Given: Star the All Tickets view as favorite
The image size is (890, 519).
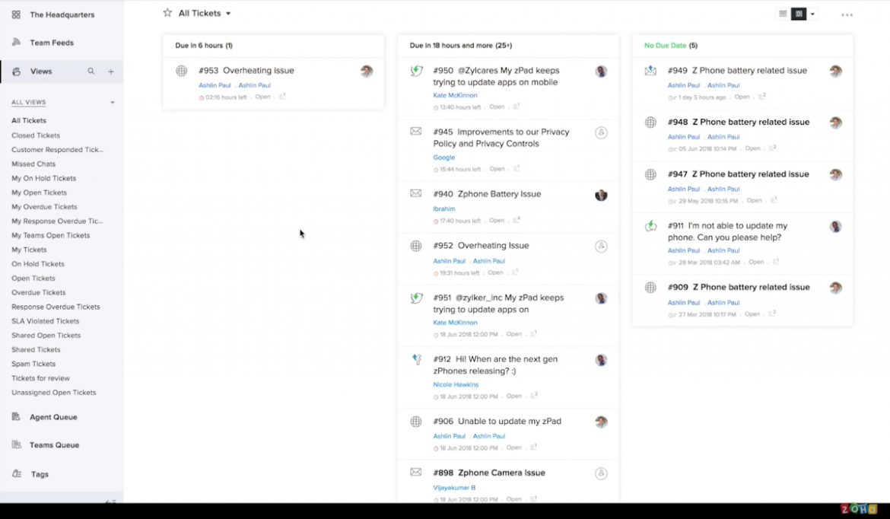Looking at the screenshot, I should pos(167,13).
